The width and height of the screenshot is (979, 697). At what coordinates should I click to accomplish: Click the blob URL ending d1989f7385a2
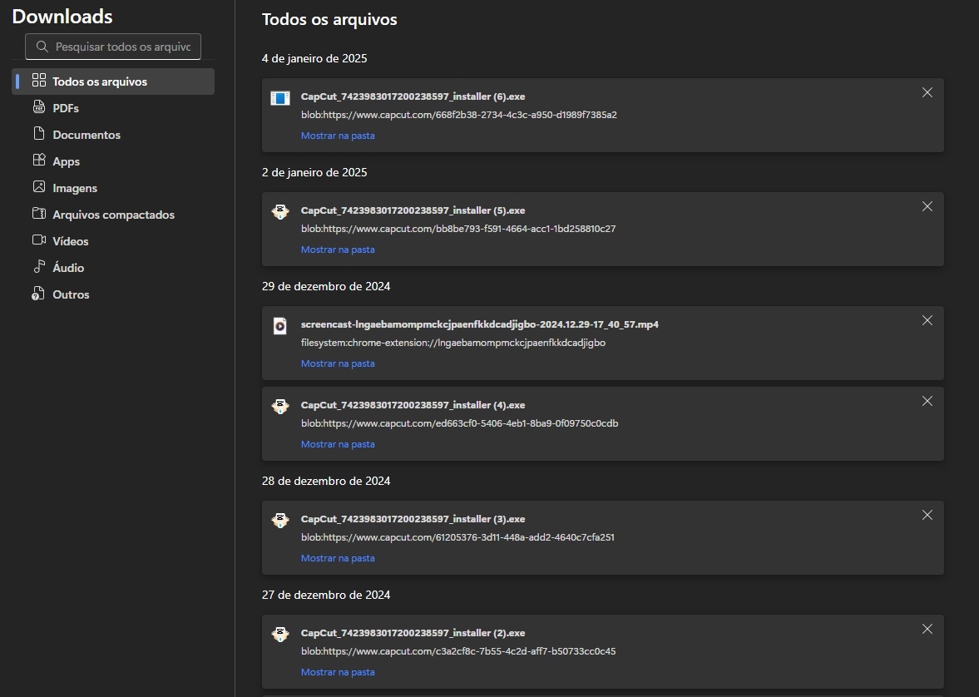tap(459, 115)
